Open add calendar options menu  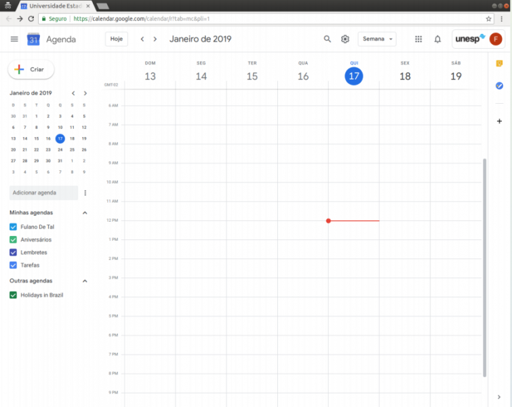point(85,193)
